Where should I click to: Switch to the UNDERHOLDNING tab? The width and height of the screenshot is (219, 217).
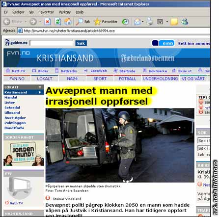160,79
